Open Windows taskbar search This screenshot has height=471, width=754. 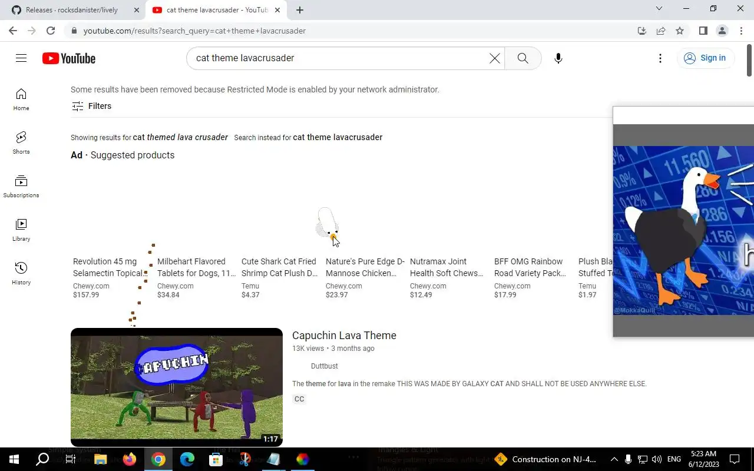pos(42,459)
